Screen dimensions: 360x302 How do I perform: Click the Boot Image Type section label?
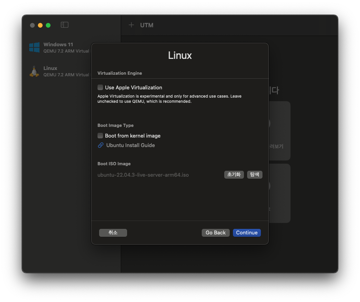(x=116, y=125)
